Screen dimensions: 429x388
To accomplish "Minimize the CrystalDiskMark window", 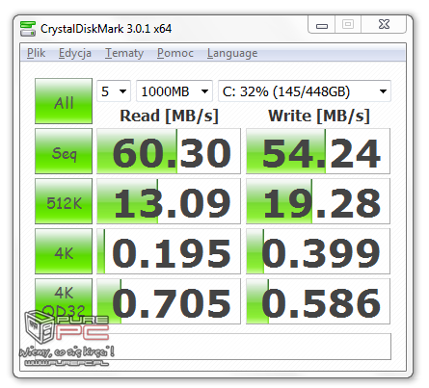I will click(x=322, y=25).
